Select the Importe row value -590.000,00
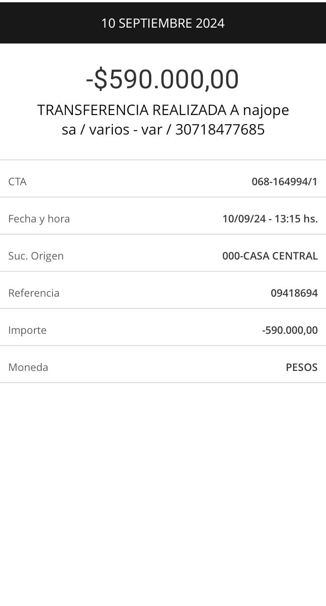The image size is (326, 606). [290, 330]
